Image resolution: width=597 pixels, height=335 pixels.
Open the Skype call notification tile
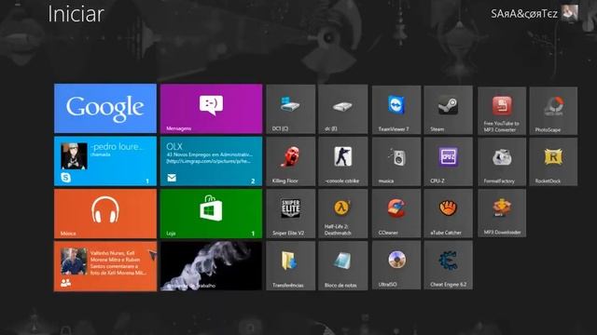(x=105, y=161)
